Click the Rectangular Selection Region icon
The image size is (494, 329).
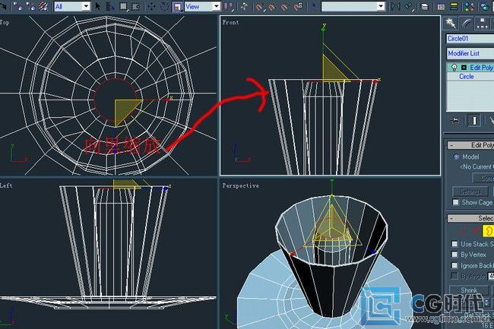tap(123, 6)
